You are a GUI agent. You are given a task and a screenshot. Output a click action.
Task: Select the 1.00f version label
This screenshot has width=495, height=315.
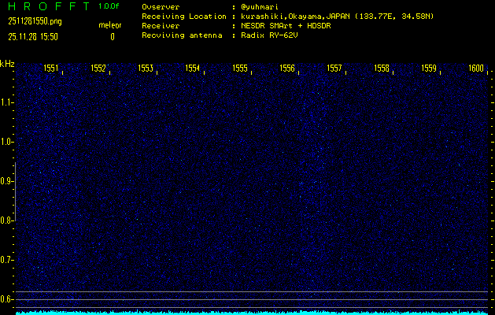point(110,6)
